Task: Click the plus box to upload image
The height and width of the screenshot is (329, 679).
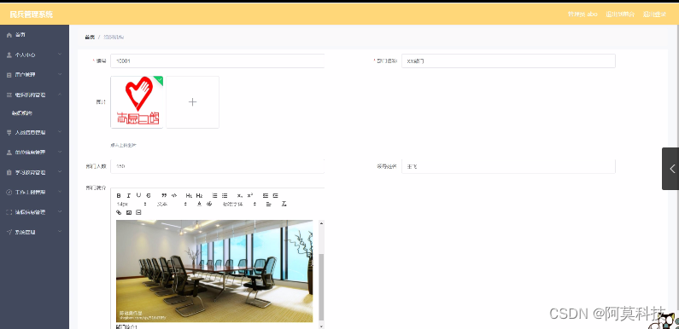Action: pyautogui.click(x=193, y=102)
